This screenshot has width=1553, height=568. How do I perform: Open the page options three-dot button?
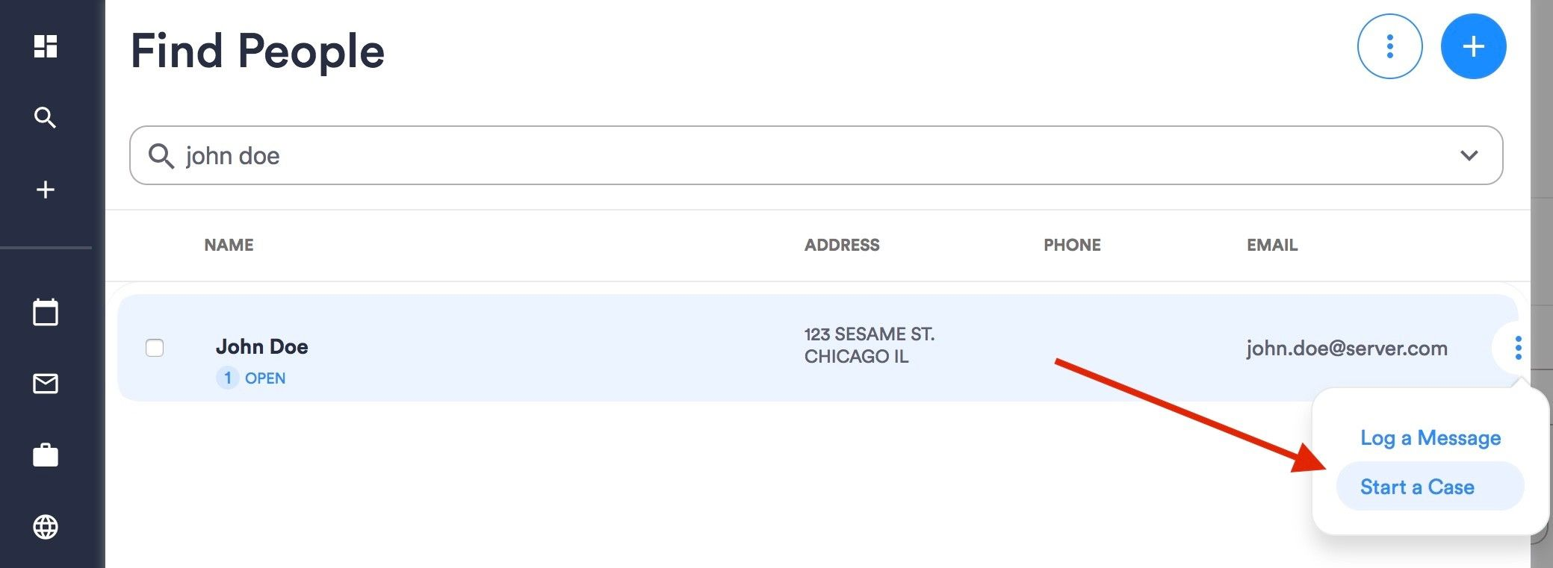click(x=1389, y=46)
